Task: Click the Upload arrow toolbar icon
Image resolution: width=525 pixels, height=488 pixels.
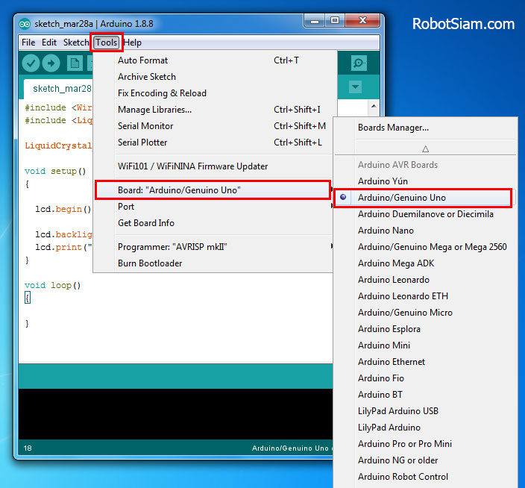Action: coord(51,63)
